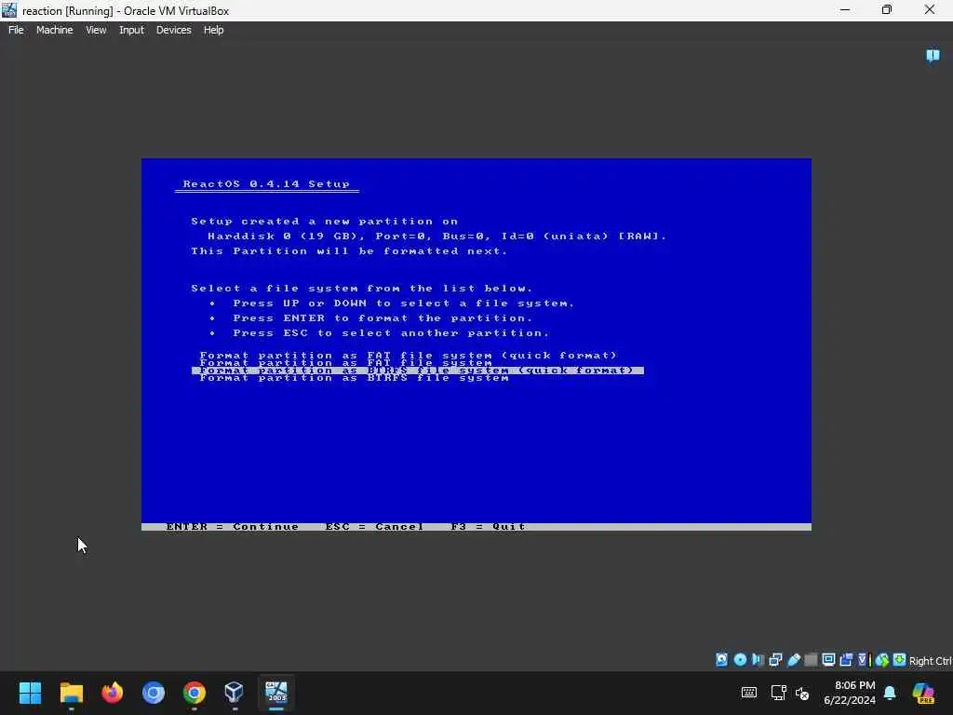Open the Input menu
The height and width of the screenshot is (715, 953).
tap(131, 30)
